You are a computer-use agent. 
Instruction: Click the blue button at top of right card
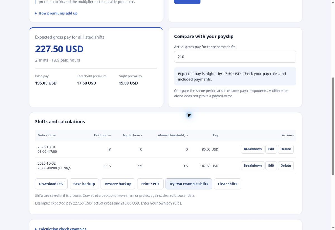[x=187, y=2]
